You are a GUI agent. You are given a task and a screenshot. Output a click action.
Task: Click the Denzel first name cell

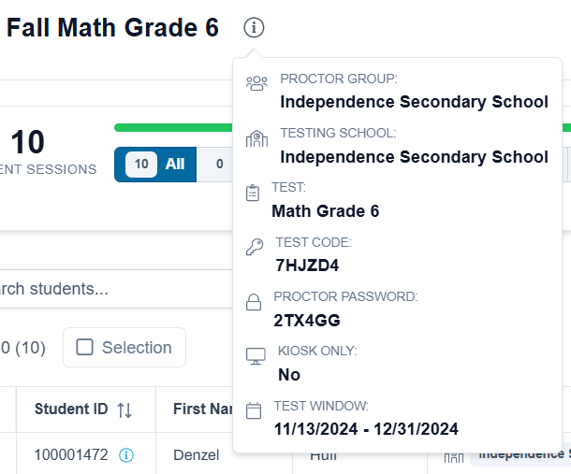pyautogui.click(x=196, y=455)
